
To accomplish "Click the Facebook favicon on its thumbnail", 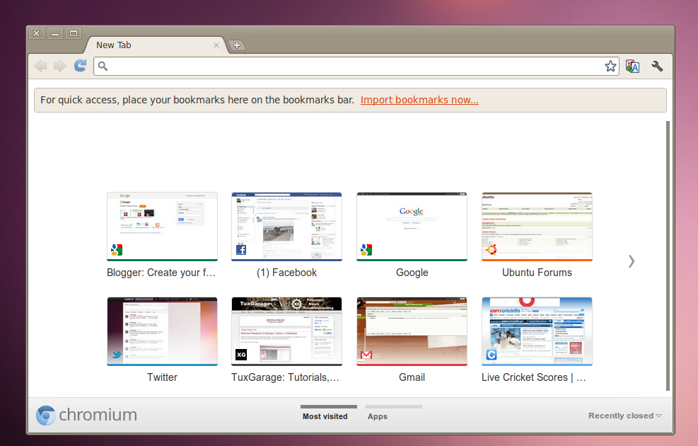I will (241, 249).
